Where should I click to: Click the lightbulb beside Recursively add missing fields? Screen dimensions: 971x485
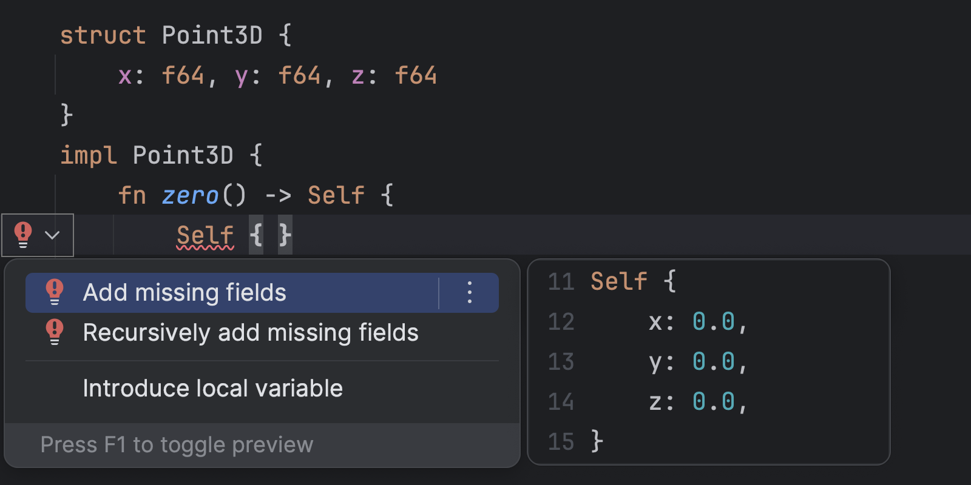tap(55, 332)
